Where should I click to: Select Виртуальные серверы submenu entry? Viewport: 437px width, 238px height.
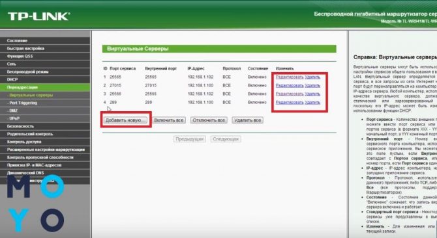coord(45,95)
